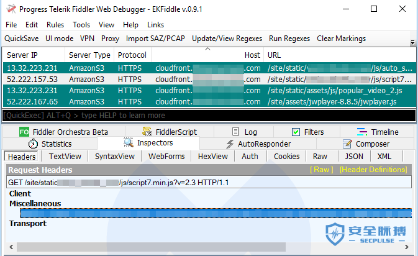Sort by the Server Type column header
Screen dimensions: 418x256
coord(89,55)
